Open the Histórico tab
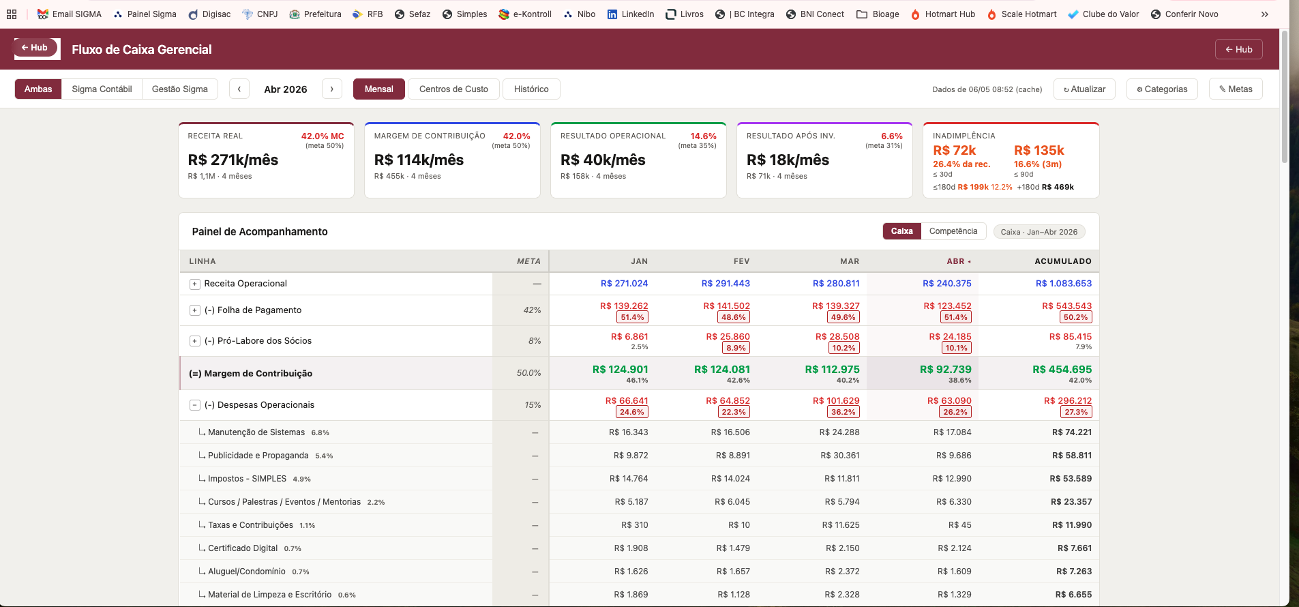Image resolution: width=1299 pixels, height=607 pixels. (x=531, y=89)
